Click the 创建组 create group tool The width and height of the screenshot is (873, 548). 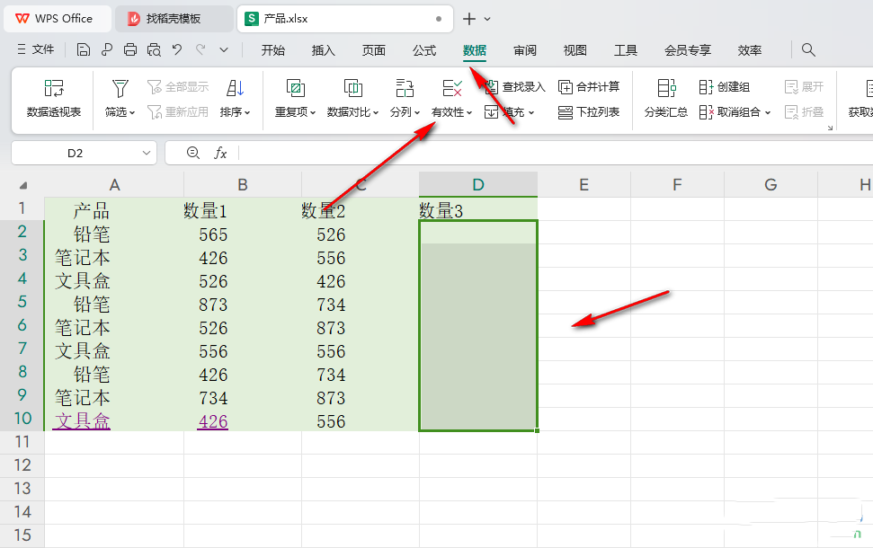725,87
